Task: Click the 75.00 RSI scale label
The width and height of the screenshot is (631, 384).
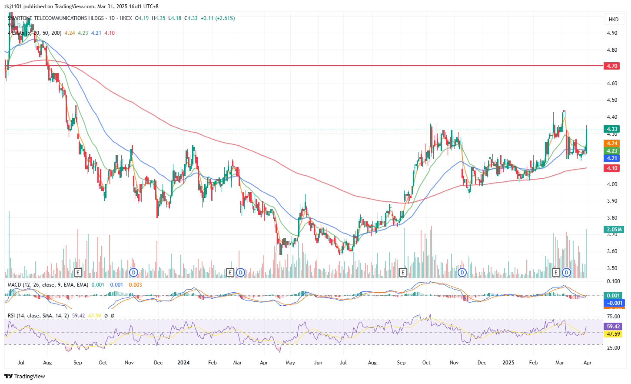Action: point(613,317)
